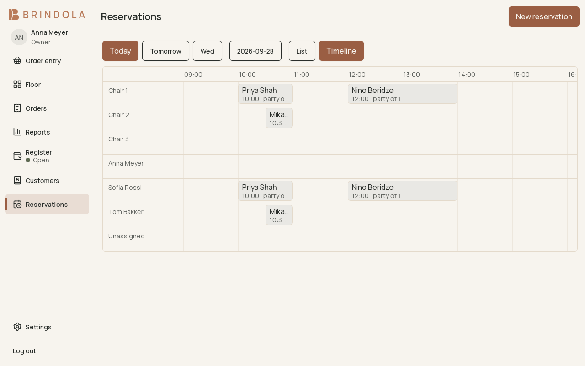Image resolution: width=585 pixels, height=366 pixels.
Task: Open Nino Beridze reservation on Chair 1
Action: coord(403,94)
